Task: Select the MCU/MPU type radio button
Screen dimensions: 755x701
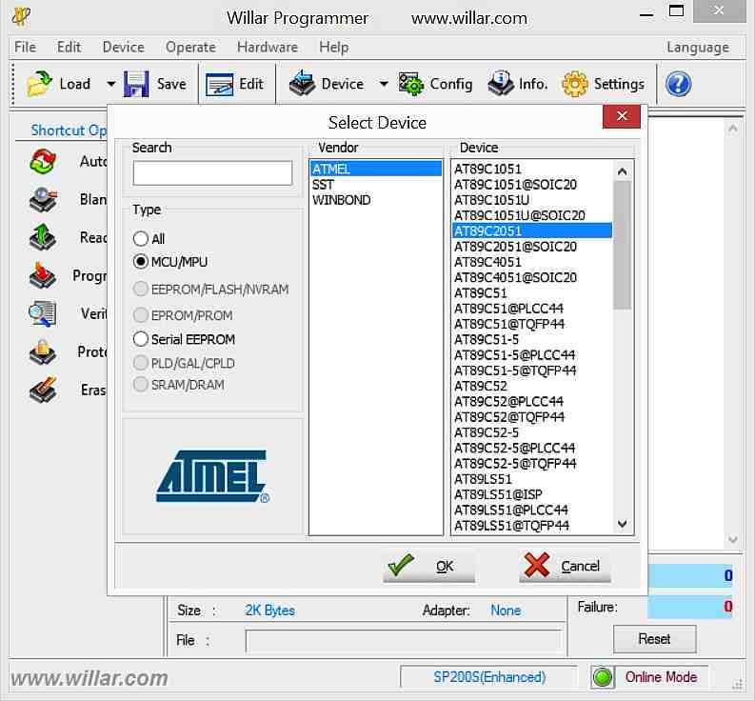Action: tap(141, 262)
